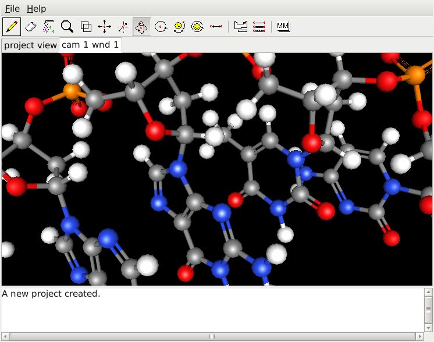The width and height of the screenshot is (434, 342).
Task: Select the pencil Draw tool
Action: pyautogui.click(x=12, y=27)
